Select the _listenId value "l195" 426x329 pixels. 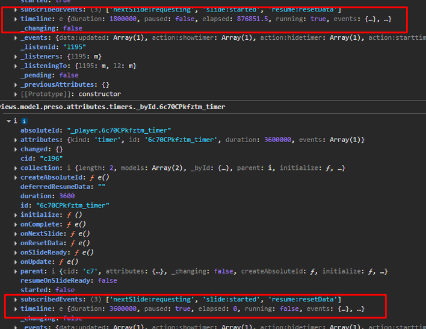75,47
